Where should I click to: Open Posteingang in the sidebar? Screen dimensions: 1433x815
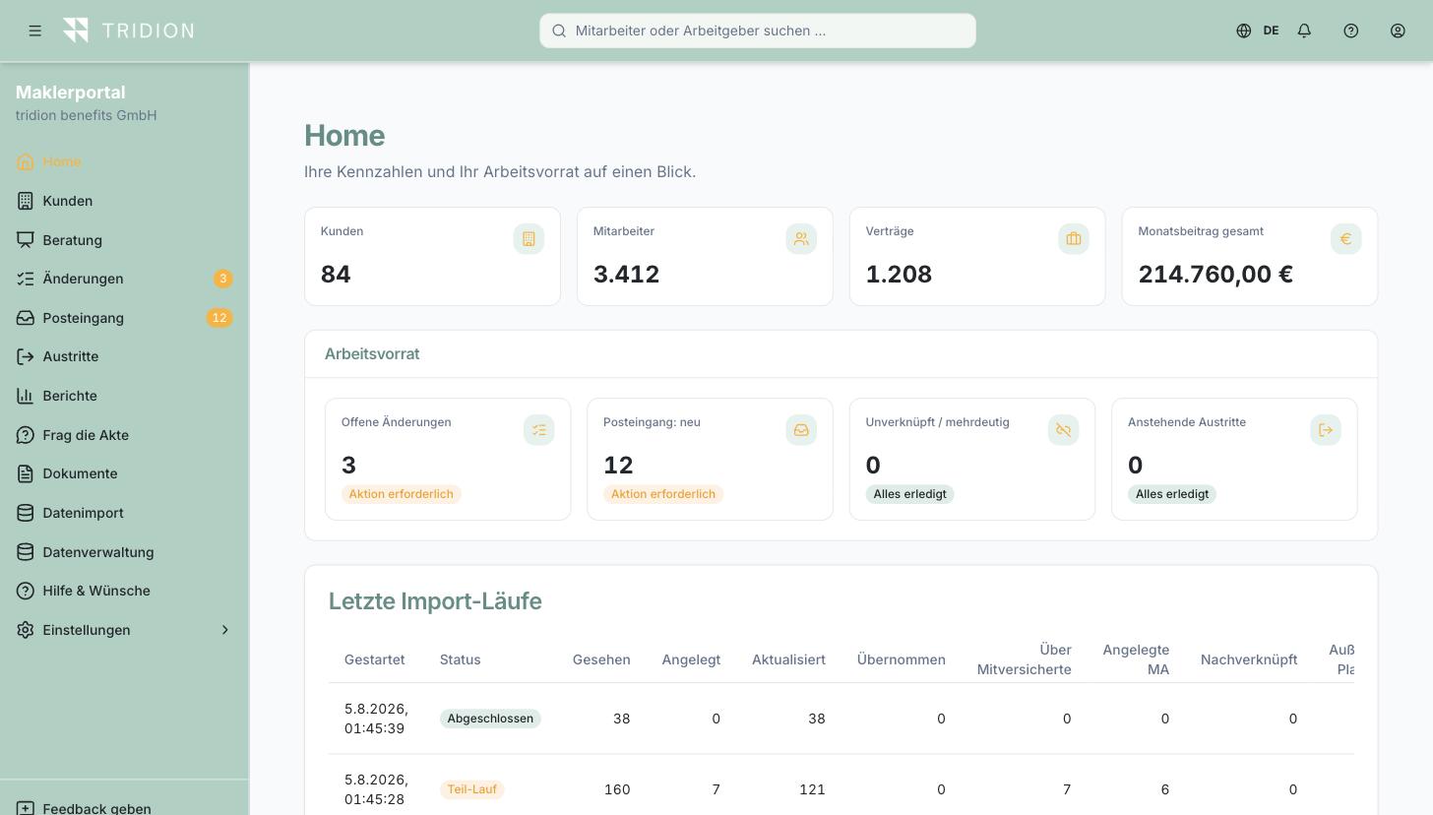tap(124, 318)
